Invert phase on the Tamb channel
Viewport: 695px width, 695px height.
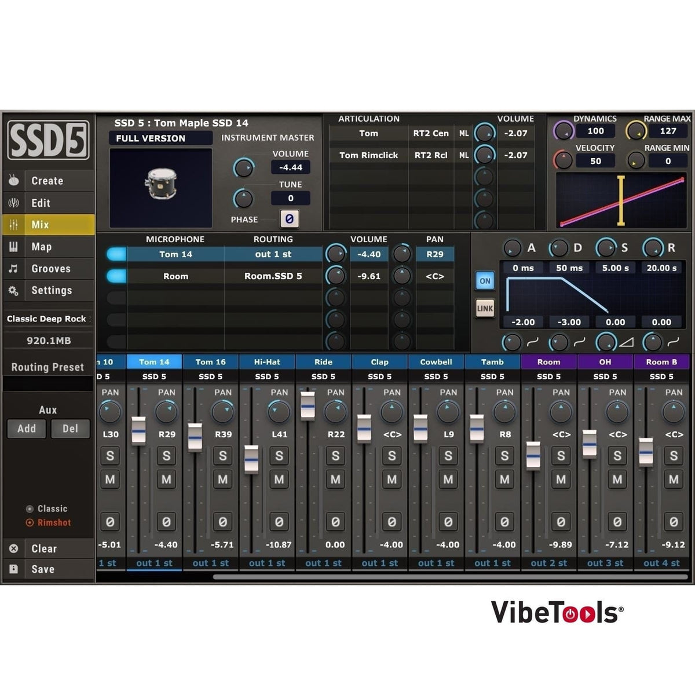point(504,522)
